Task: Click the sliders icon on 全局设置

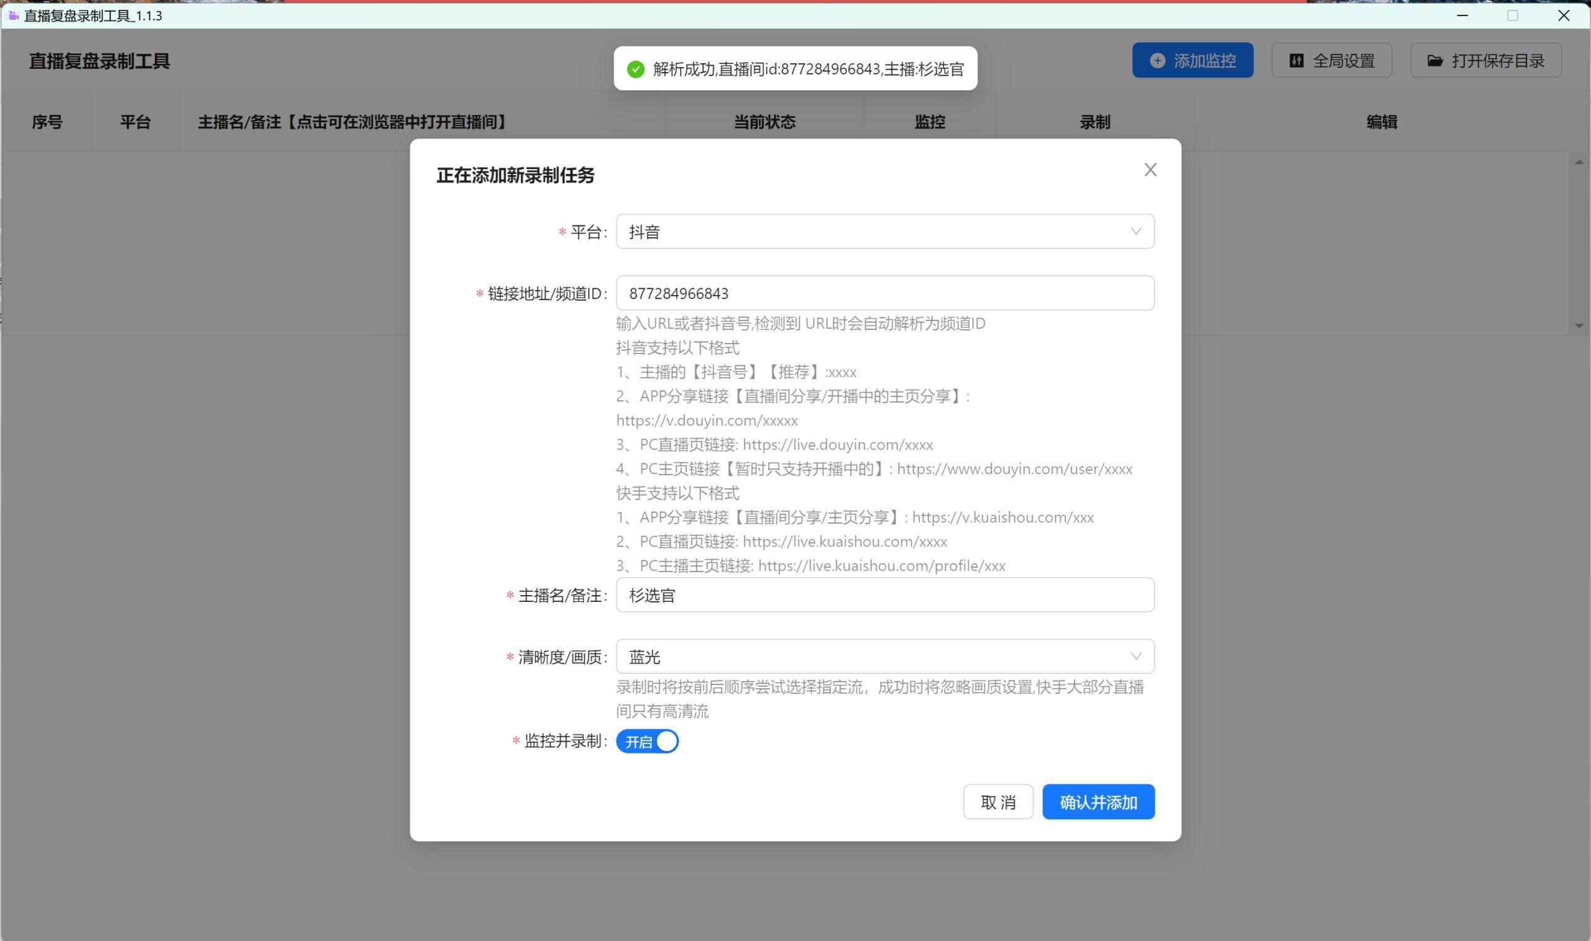Action: pos(1296,61)
